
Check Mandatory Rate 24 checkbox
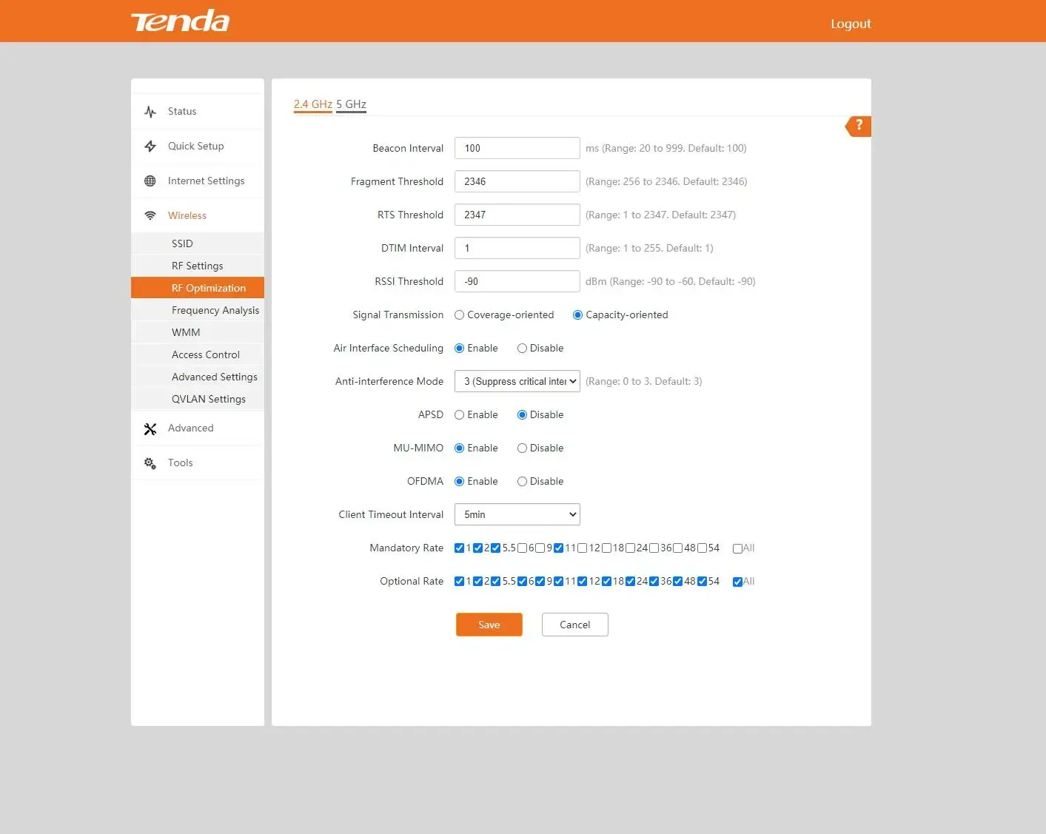point(631,548)
